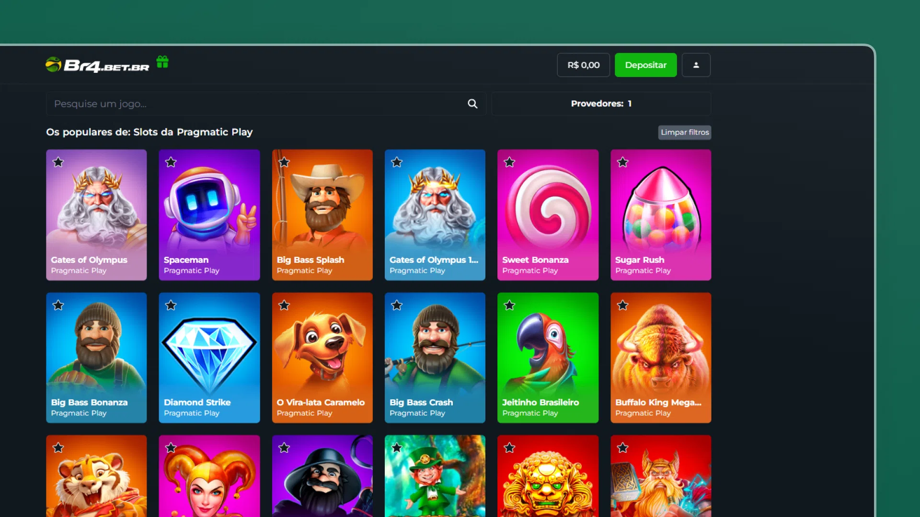Star the leprechaun game card
Screen dimensions: 920x517
tap(397, 448)
